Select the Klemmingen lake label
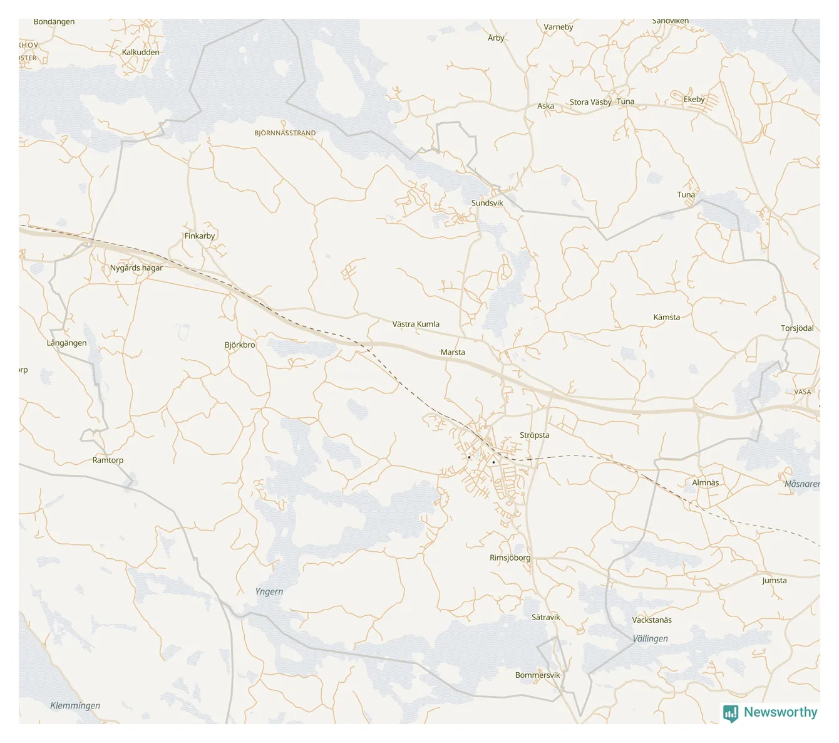The image size is (839, 743). pyautogui.click(x=75, y=705)
